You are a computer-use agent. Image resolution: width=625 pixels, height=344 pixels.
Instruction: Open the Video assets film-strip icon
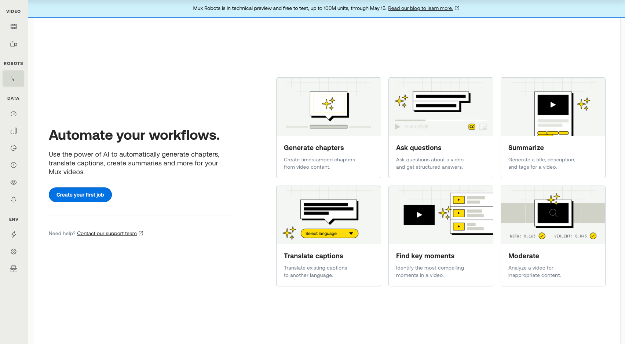click(x=14, y=26)
